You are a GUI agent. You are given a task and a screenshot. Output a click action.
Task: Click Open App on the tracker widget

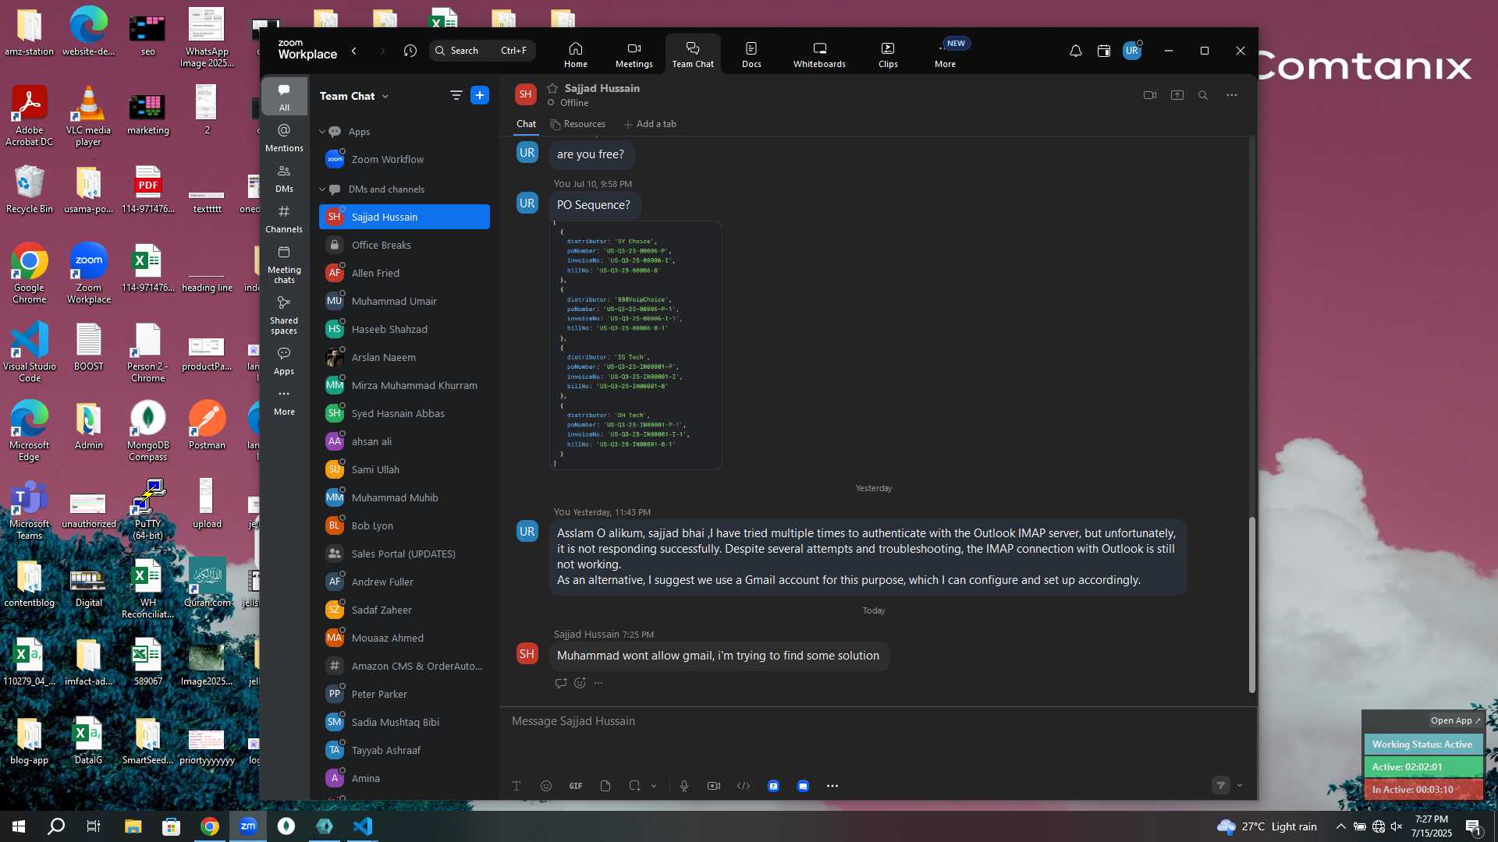(1455, 720)
